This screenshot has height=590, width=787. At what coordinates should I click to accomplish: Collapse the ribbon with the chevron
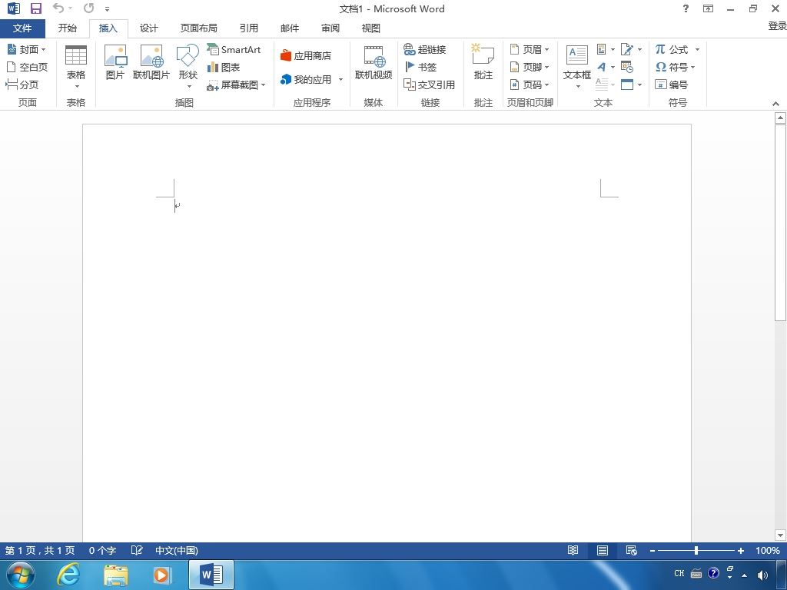tap(775, 104)
